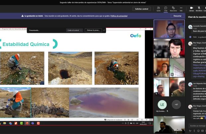This screenshot has width=206, height=134.
Task: Open the Más options menu
Action: click(x=181, y=9)
